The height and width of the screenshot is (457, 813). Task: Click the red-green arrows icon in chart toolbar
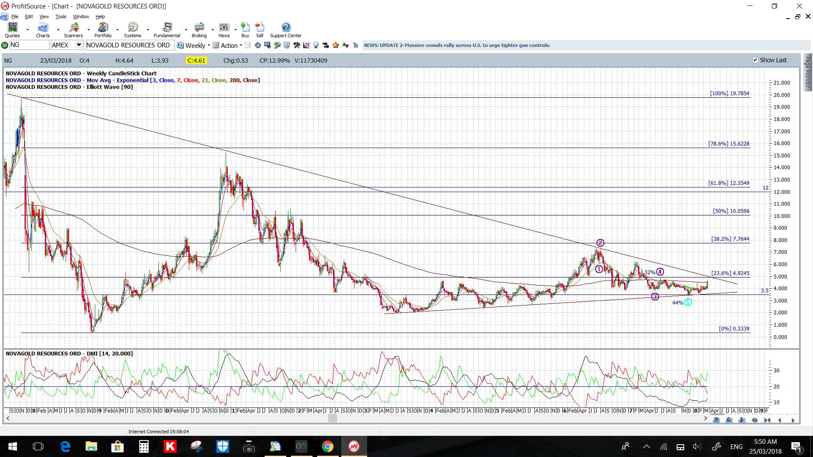[x=346, y=45]
